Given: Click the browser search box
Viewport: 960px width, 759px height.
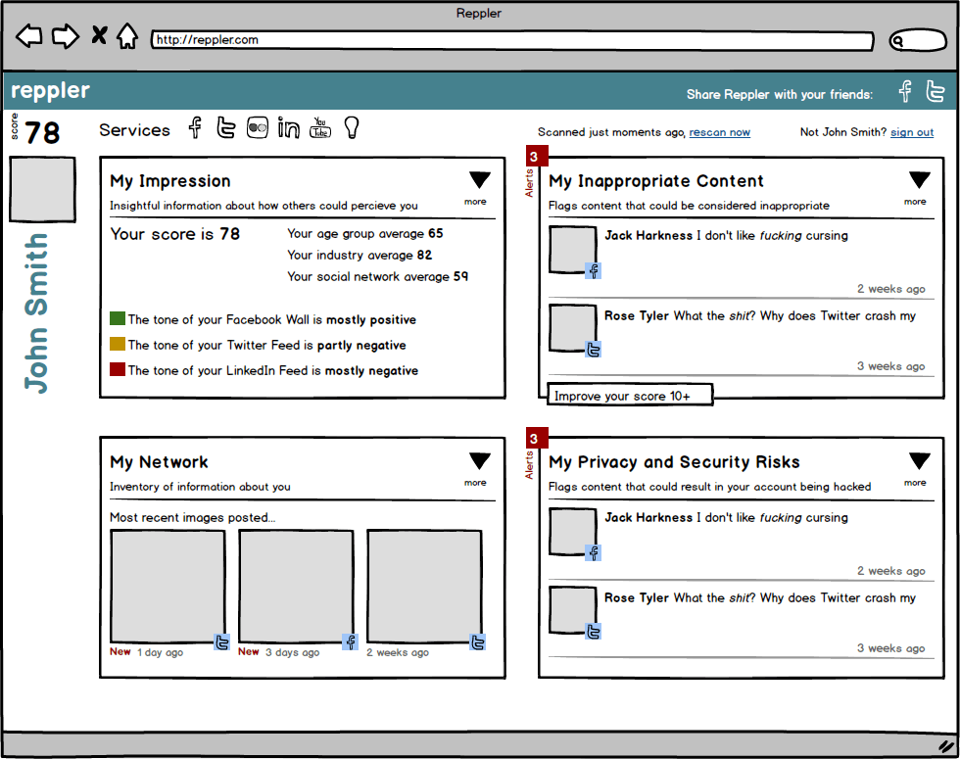Looking at the screenshot, I should [x=918, y=40].
